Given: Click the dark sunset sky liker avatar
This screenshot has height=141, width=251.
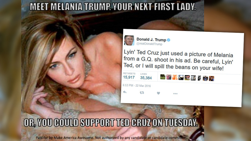Looking at the screenshot, I should pos(181,77).
